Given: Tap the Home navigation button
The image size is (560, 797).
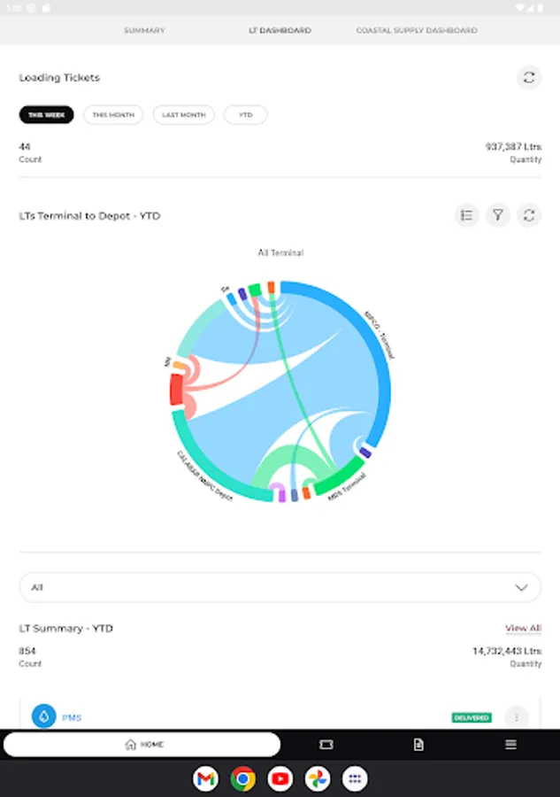Looking at the screenshot, I should point(142,745).
